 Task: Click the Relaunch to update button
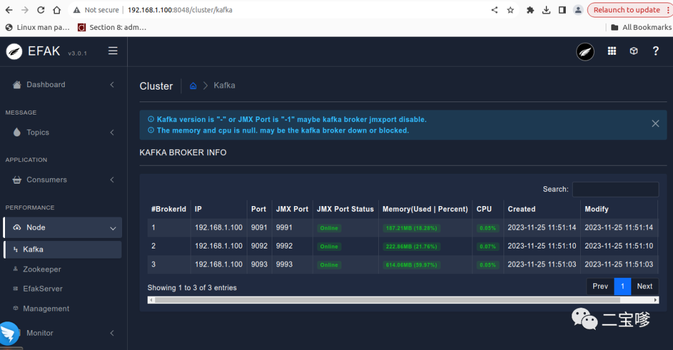click(627, 10)
